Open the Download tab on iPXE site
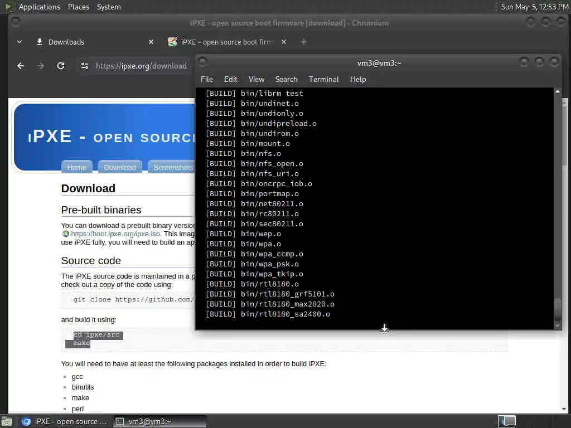 coord(120,167)
